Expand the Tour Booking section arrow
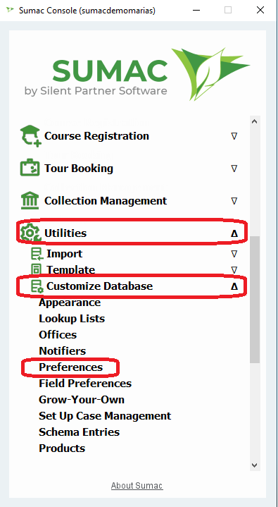Screen dimensions: 278x507 point(234,169)
